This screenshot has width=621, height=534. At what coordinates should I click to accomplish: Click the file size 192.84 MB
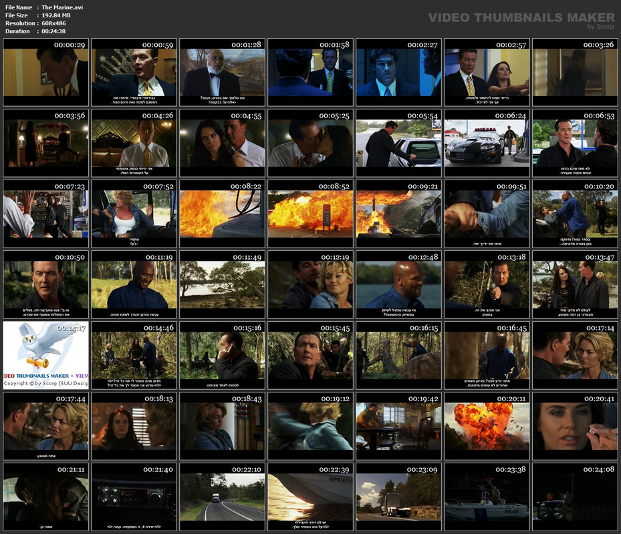(x=56, y=15)
